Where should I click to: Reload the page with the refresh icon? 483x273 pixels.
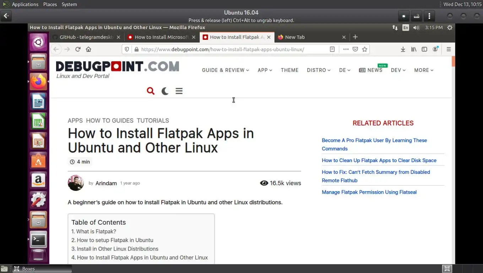78,49
